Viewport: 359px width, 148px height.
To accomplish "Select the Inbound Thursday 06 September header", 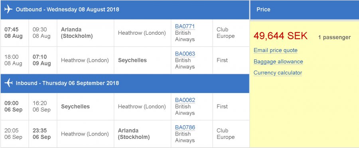I will 125,83.
